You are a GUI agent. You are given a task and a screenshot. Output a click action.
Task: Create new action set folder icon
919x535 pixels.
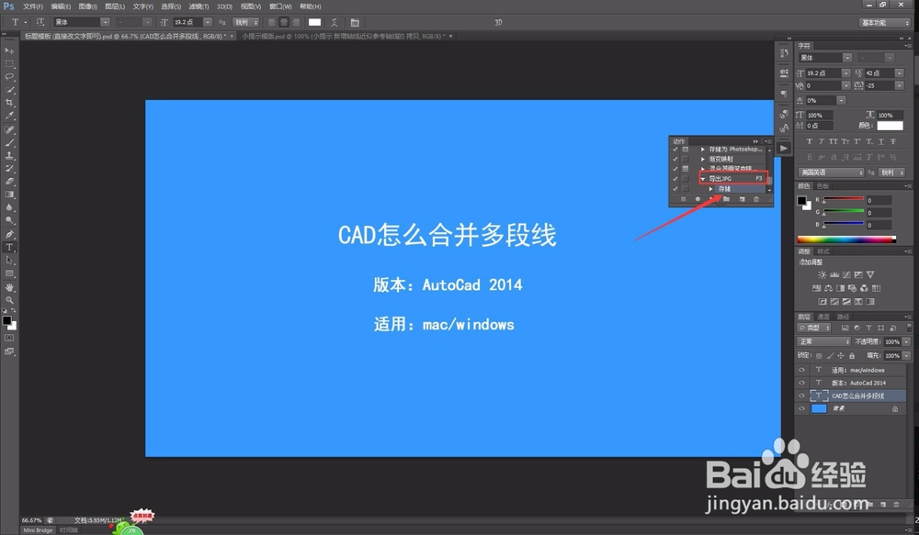726,199
